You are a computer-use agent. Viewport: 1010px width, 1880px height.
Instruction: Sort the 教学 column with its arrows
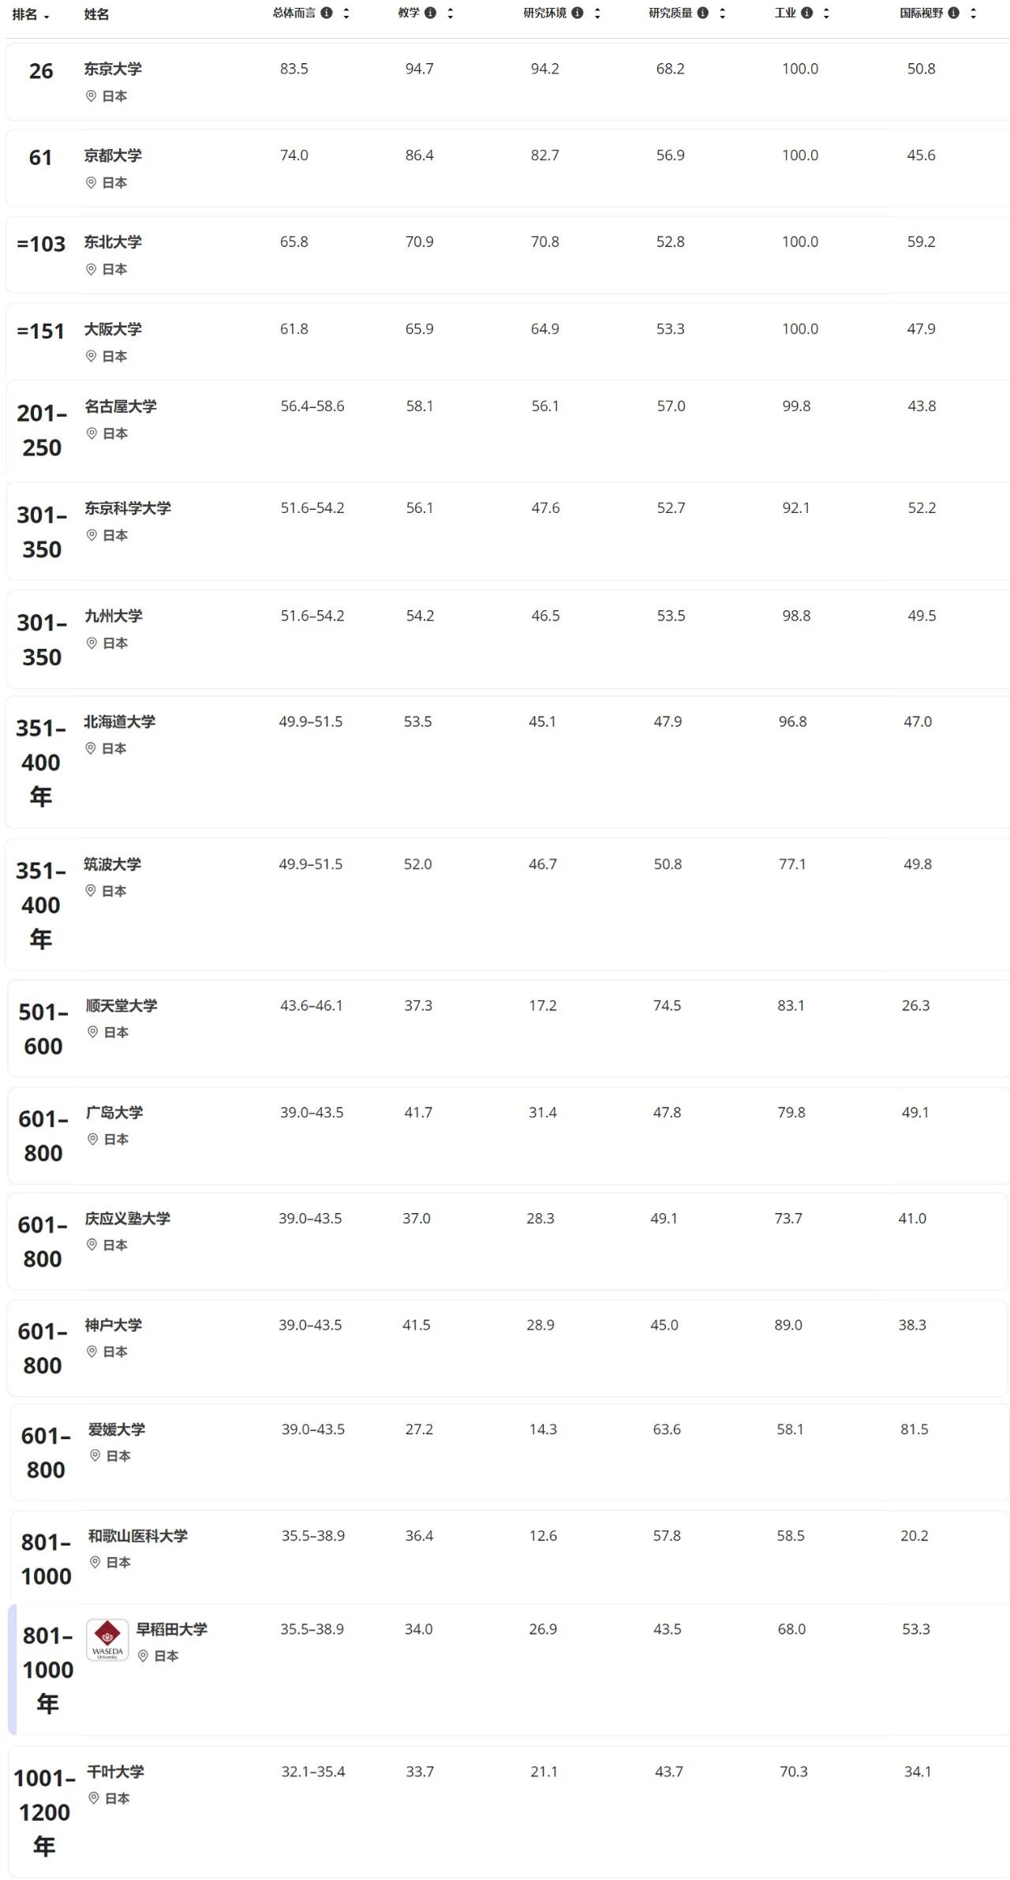click(450, 13)
